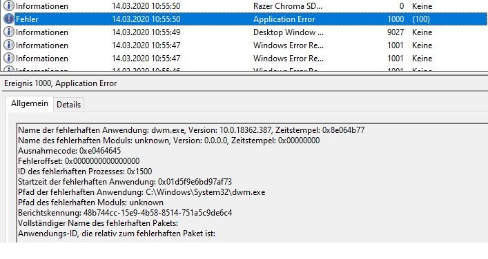Click the (100) task category cell

(421, 19)
